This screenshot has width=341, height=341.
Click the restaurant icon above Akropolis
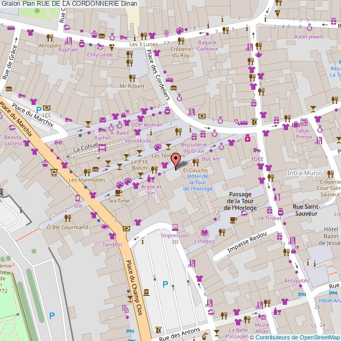click(50, 37)
